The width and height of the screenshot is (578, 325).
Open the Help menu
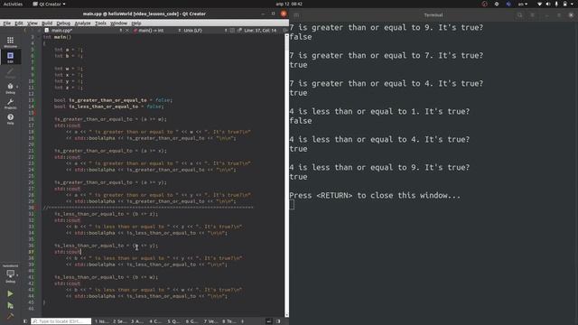coord(136,23)
